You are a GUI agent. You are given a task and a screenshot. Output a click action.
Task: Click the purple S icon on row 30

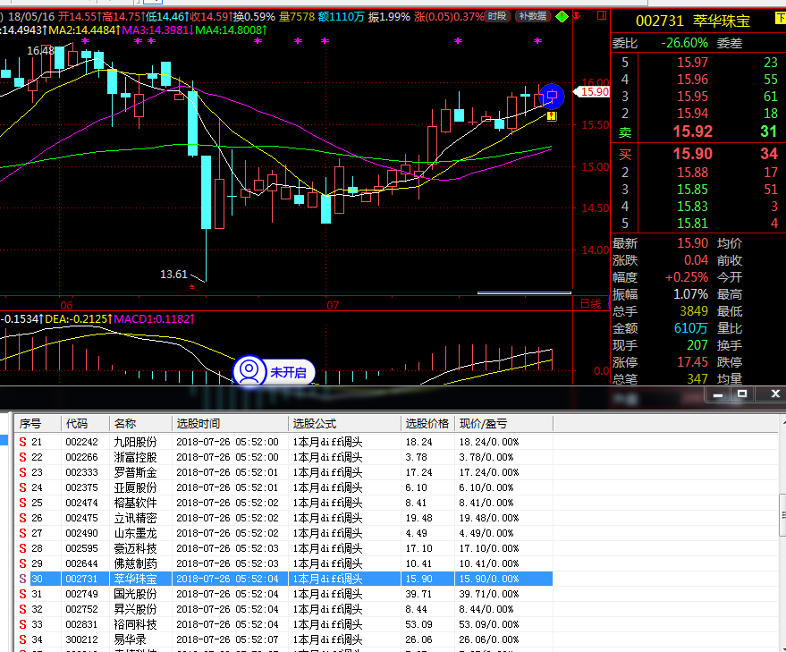coord(22,579)
